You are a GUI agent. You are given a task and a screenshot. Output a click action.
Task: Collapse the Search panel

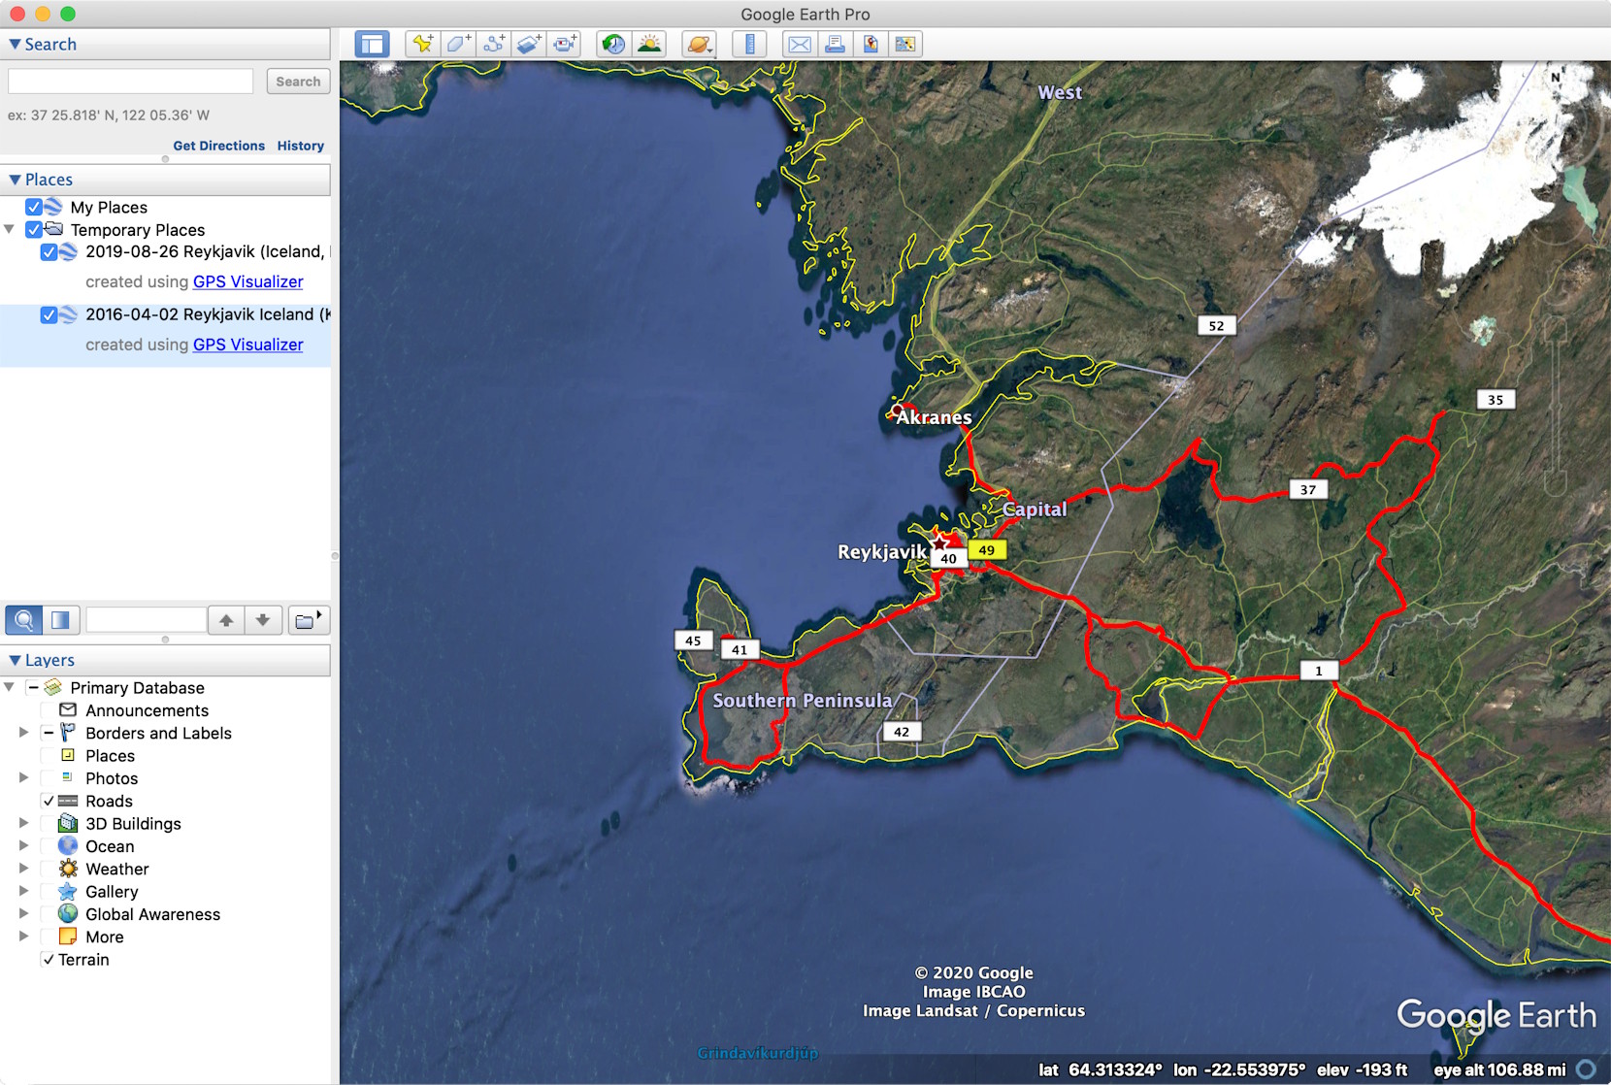click(x=15, y=44)
